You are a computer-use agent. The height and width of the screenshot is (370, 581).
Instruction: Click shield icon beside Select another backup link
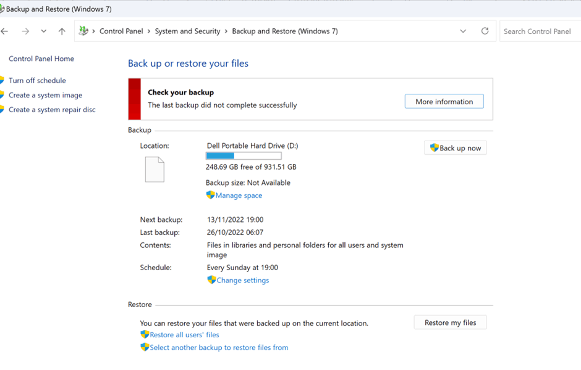145,347
